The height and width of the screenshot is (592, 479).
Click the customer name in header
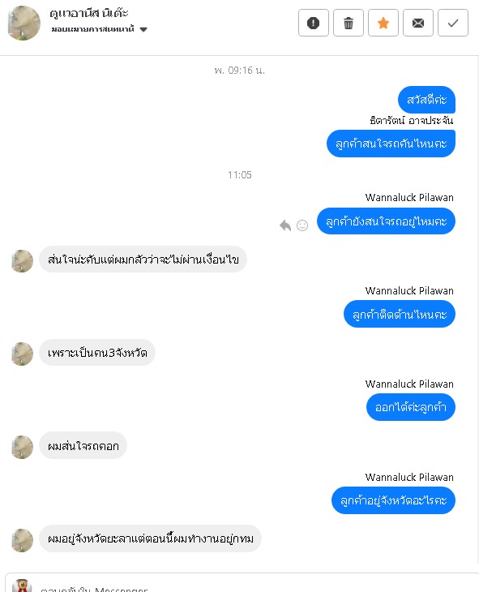point(89,13)
